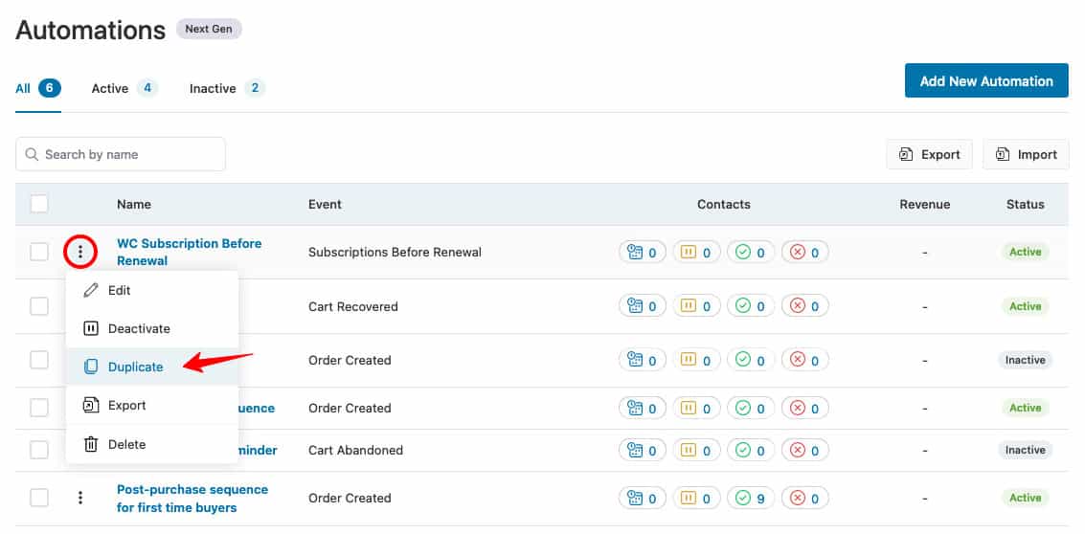Click the red failed badge for Subscription Before Renewal
Screen dimensions: 1085x534
804,253
